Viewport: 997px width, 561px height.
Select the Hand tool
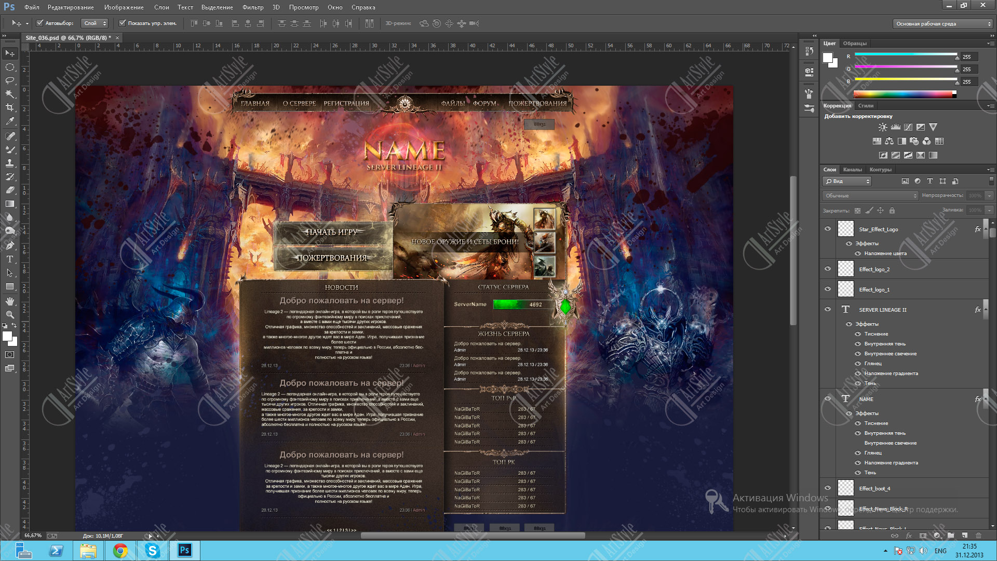point(10,301)
